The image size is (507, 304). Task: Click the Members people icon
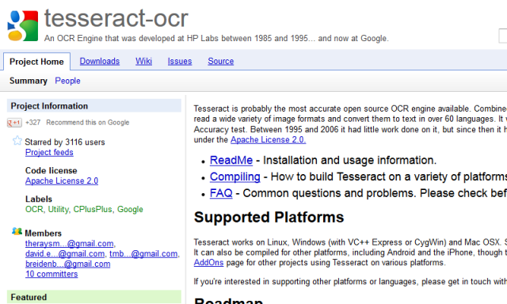click(17, 231)
